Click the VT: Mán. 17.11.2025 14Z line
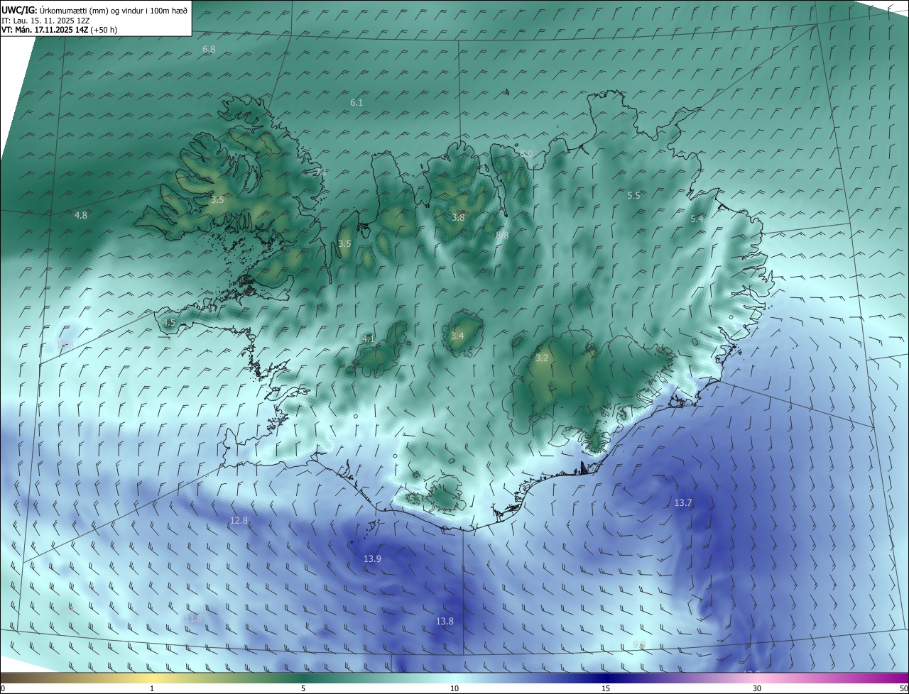Image resolution: width=909 pixels, height=694 pixels. coord(59,31)
